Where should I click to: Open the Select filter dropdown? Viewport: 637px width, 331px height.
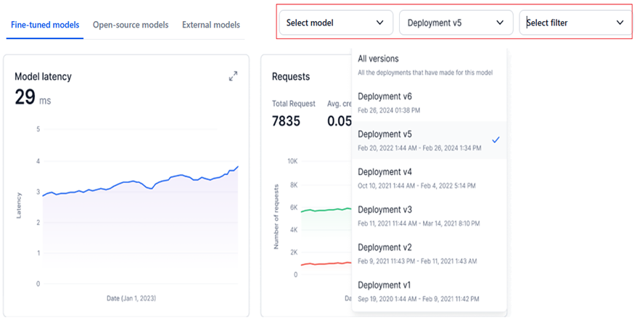click(x=574, y=23)
